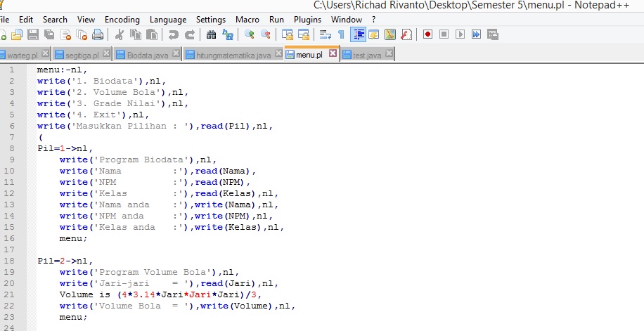Toggle the highlighted Indent Guide icon
644x331 pixels.
pyautogui.click(x=358, y=34)
